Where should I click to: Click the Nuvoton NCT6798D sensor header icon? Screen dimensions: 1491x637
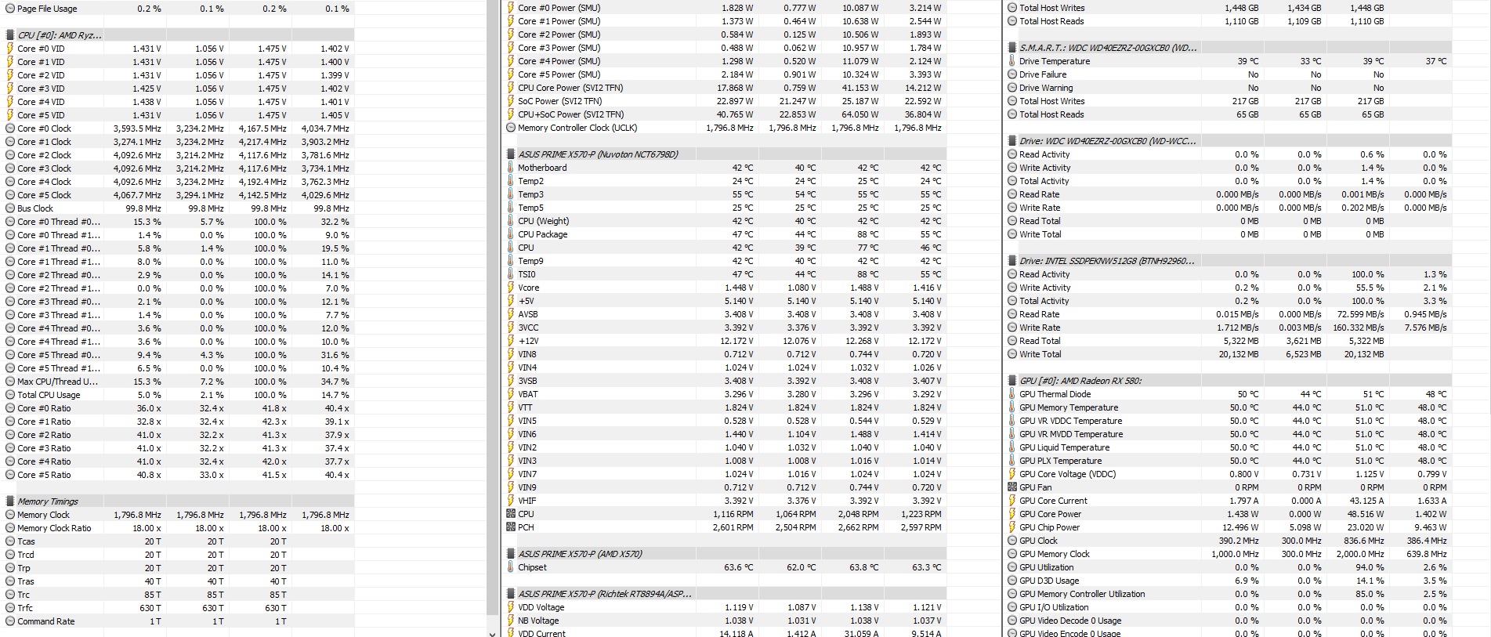[511, 154]
